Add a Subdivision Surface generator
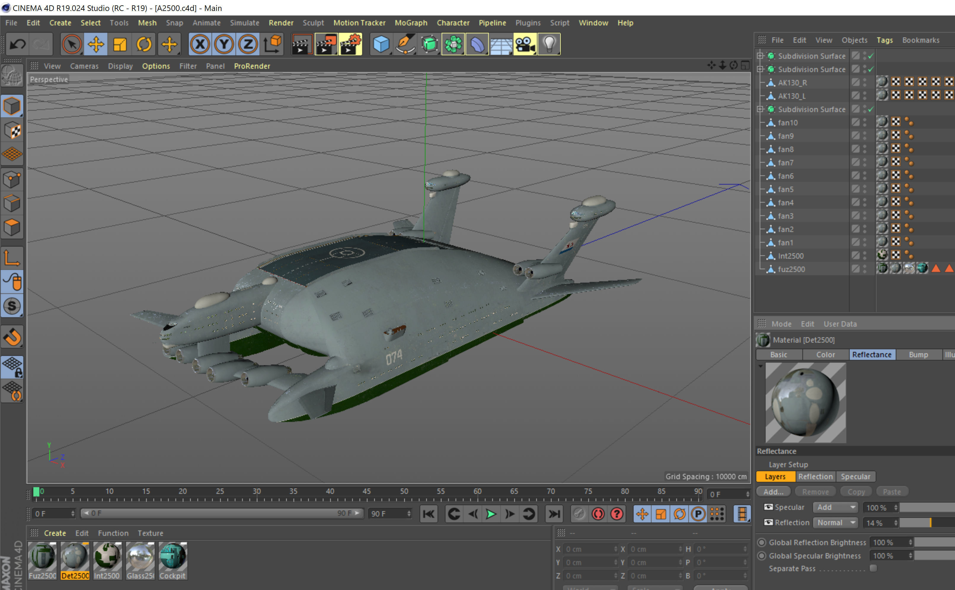Screen dimensions: 955x590 tap(429, 44)
